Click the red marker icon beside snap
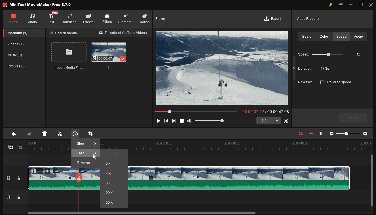Screen dimensions: 376x215 click(311, 134)
